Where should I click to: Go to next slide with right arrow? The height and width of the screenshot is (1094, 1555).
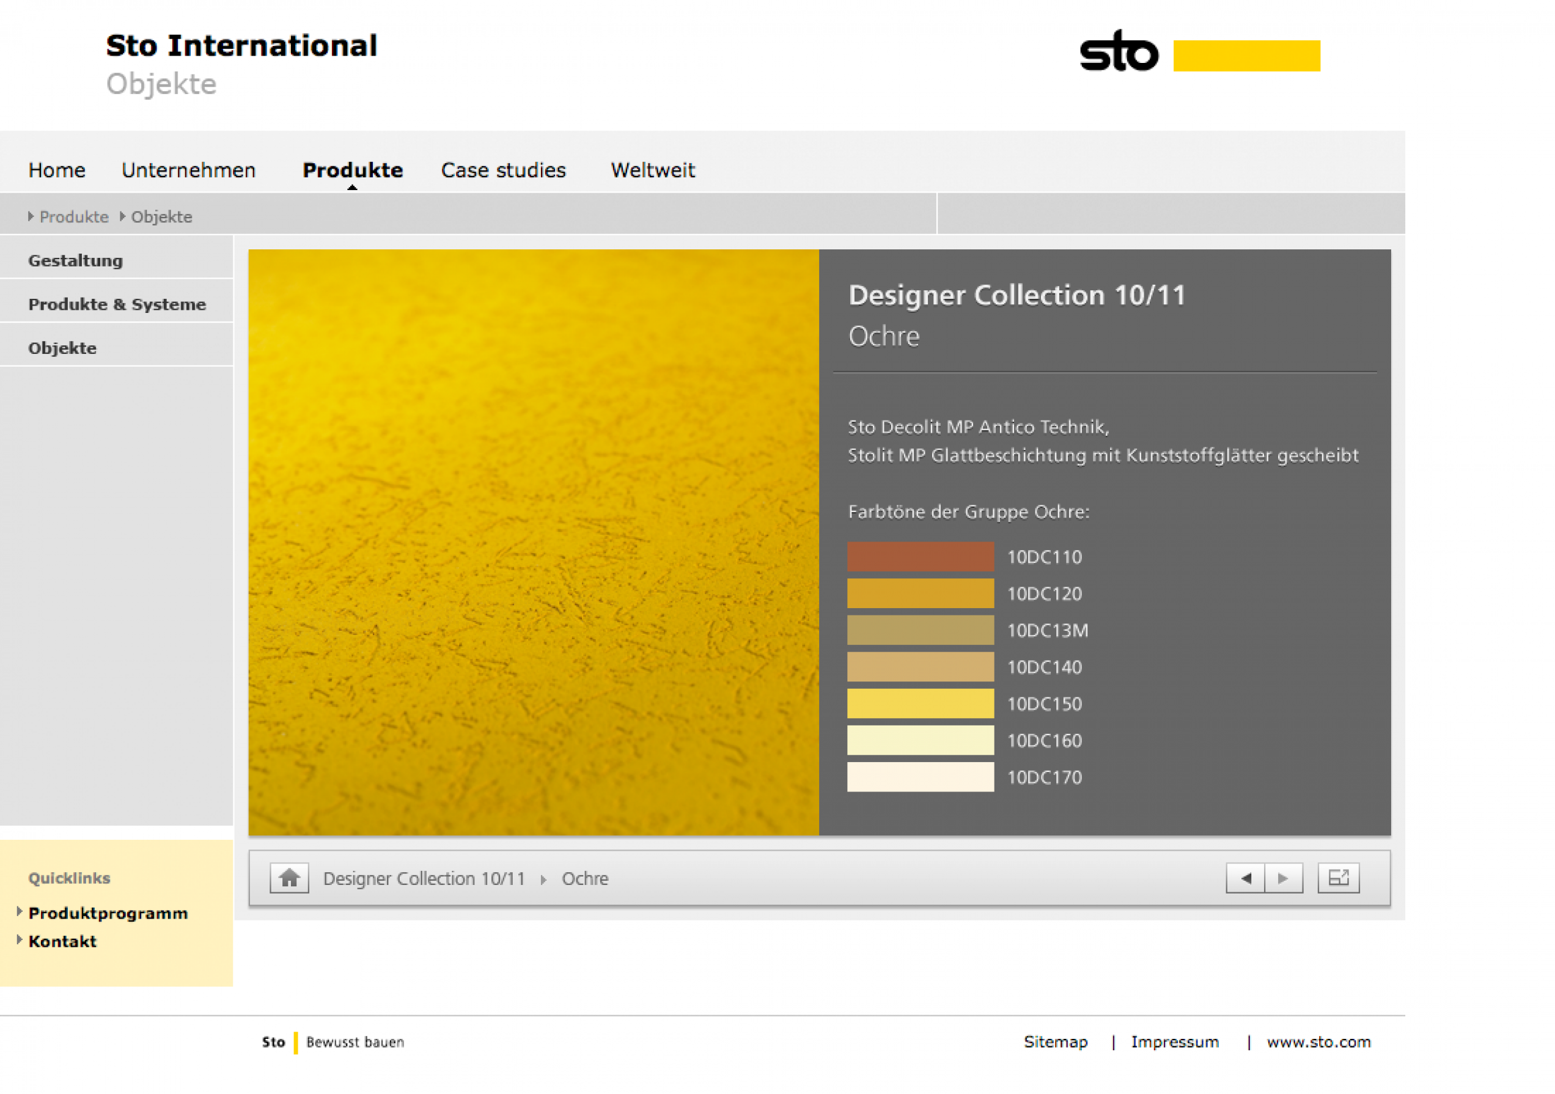click(x=1284, y=878)
